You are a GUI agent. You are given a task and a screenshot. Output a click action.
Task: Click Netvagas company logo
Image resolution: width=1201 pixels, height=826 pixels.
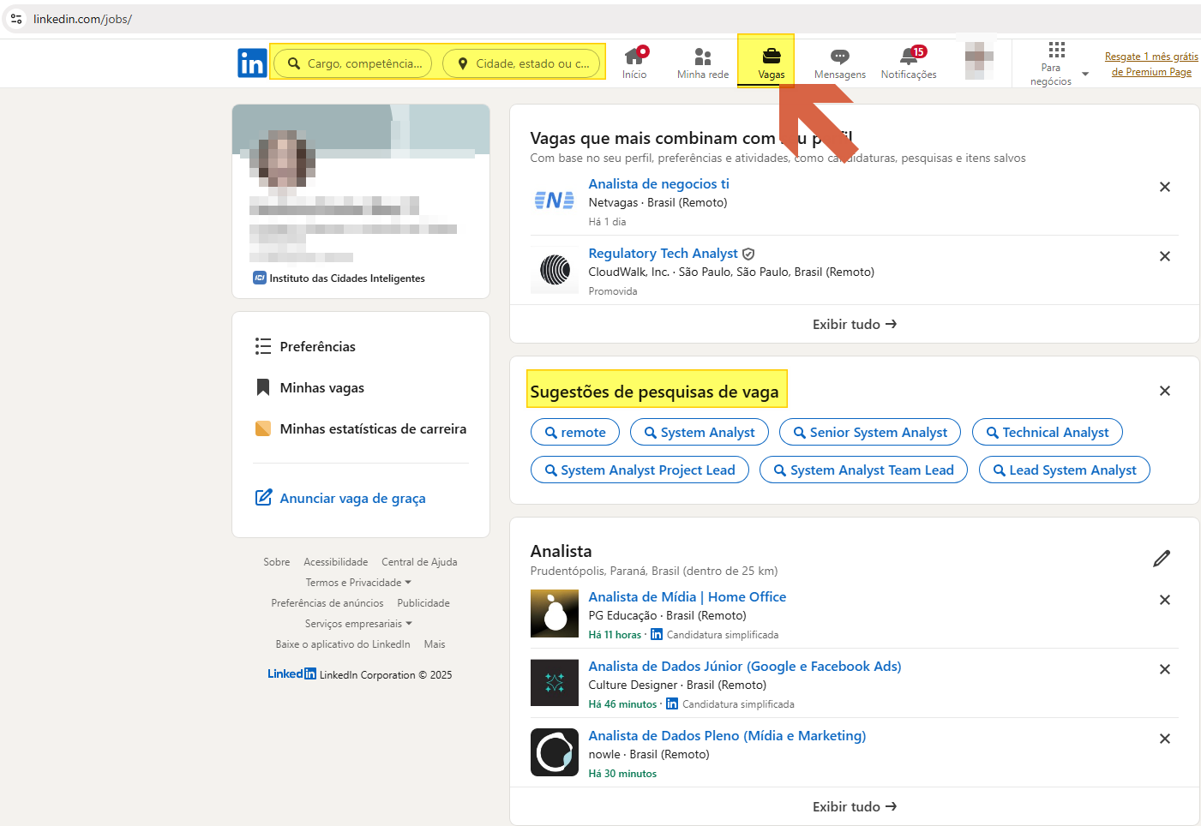555,201
